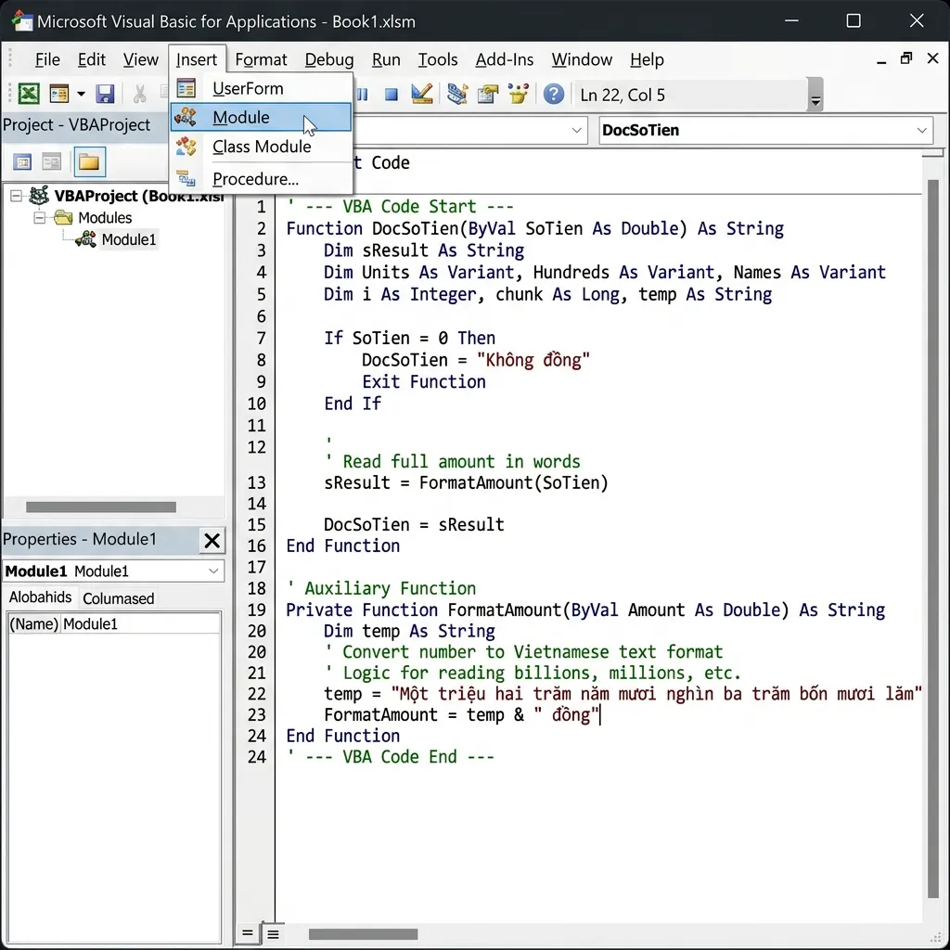
Task: Click the Toggle Folders icon in Project panel
Action: pos(89,162)
